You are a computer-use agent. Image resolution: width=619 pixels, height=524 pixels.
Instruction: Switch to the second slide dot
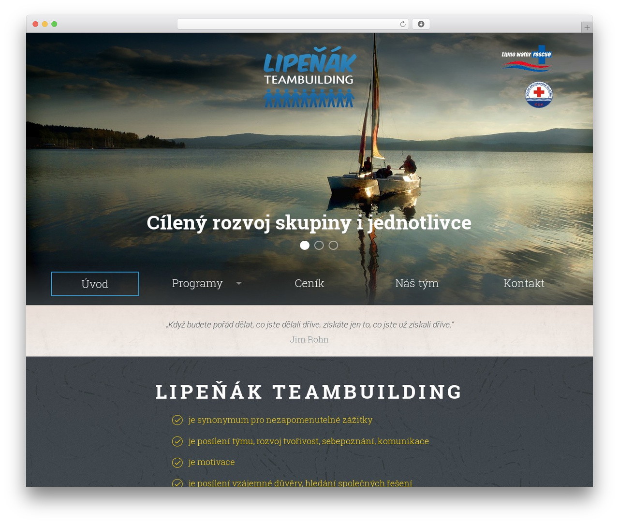click(319, 245)
